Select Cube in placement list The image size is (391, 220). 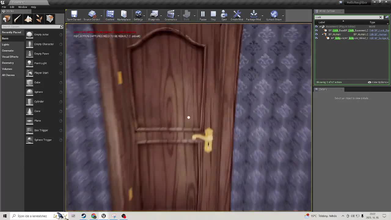(44, 82)
